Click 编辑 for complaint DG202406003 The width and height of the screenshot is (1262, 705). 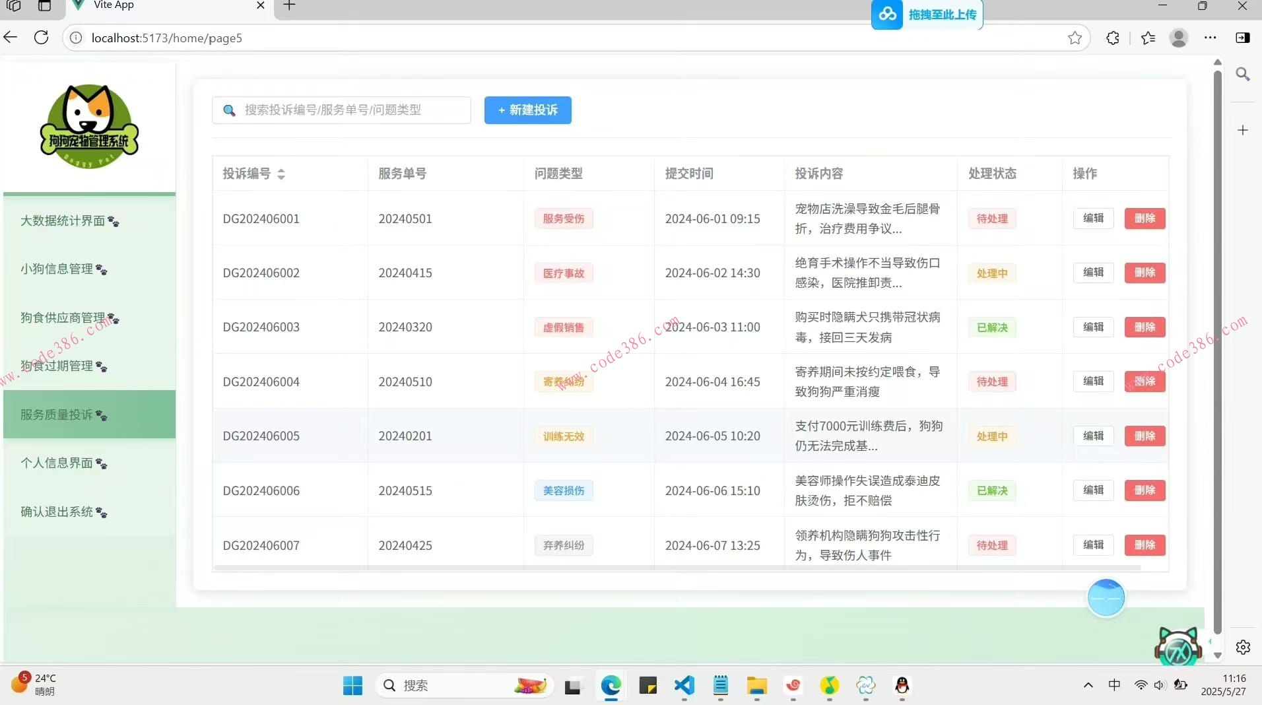pos(1092,327)
